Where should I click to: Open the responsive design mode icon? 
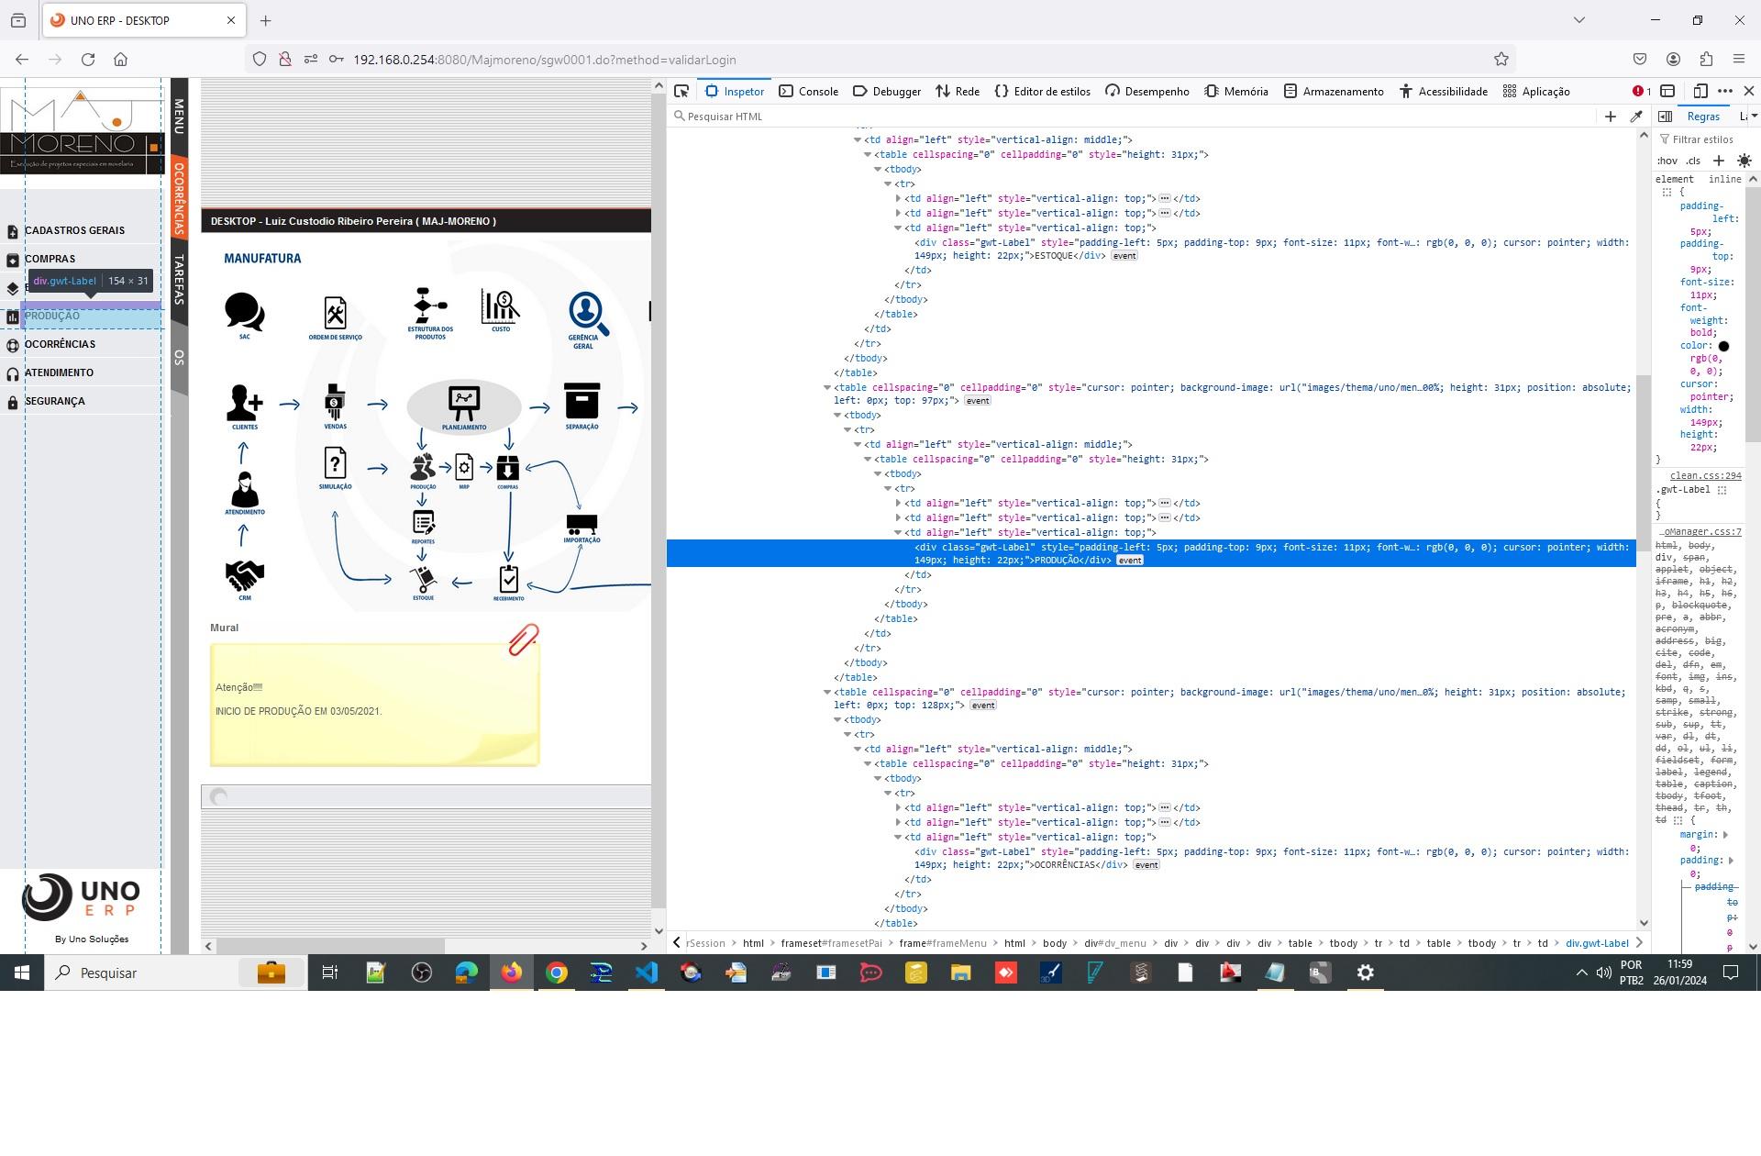pos(1700,91)
